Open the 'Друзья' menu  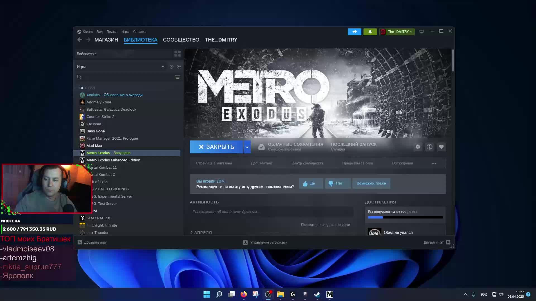click(112, 31)
